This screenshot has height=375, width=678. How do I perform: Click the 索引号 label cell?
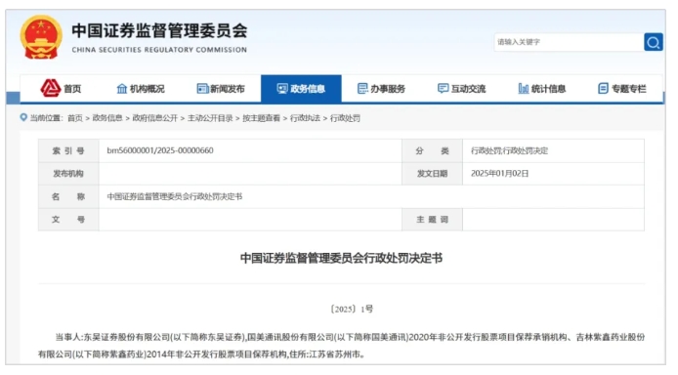coord(68,150)
